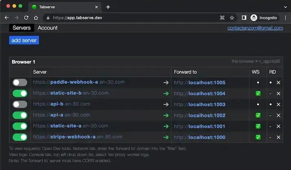291x170 pixels.
Task: Open the localhost:1001 forward link
Action: click(200, 126)
